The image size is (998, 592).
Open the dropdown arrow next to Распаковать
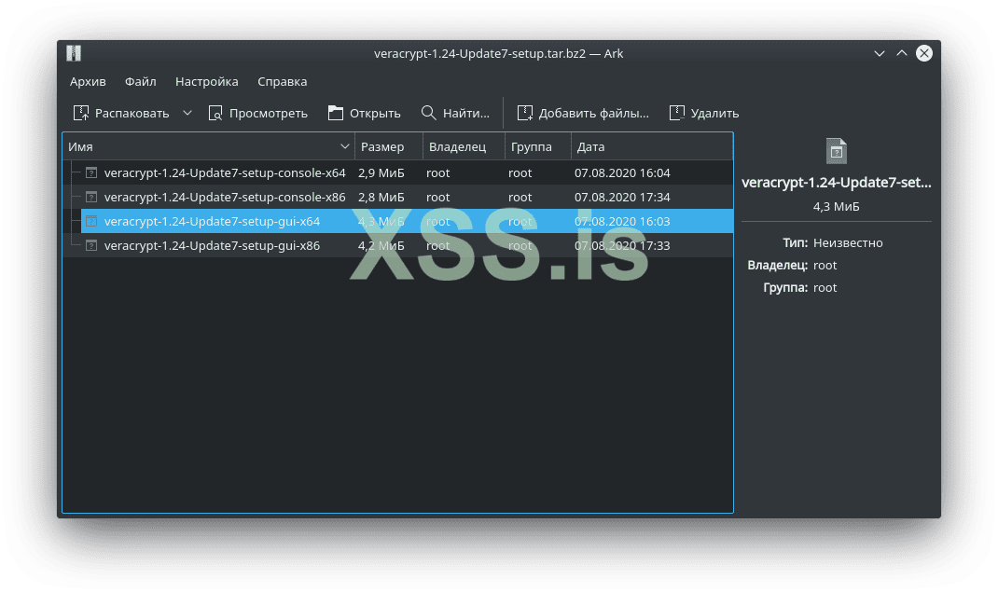tap(187, 113)
